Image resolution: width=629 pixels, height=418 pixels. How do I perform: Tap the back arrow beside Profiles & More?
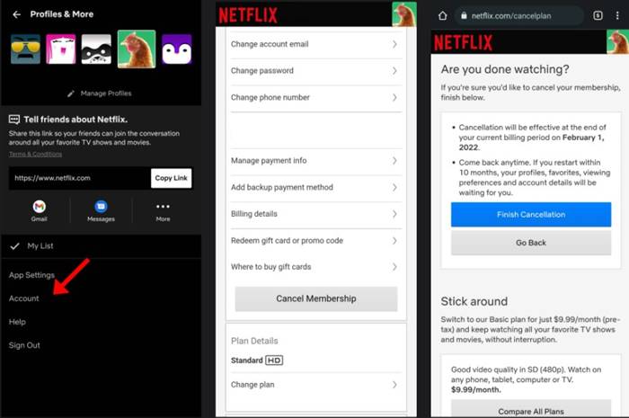[x=16, y=14]
